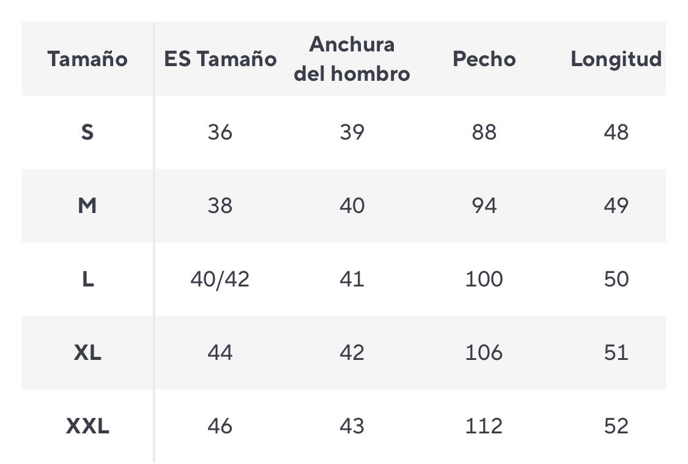Click the S size row label
The height and width of the screenshot is (464, 688).
pyautogui.click(x=87, y=132)
